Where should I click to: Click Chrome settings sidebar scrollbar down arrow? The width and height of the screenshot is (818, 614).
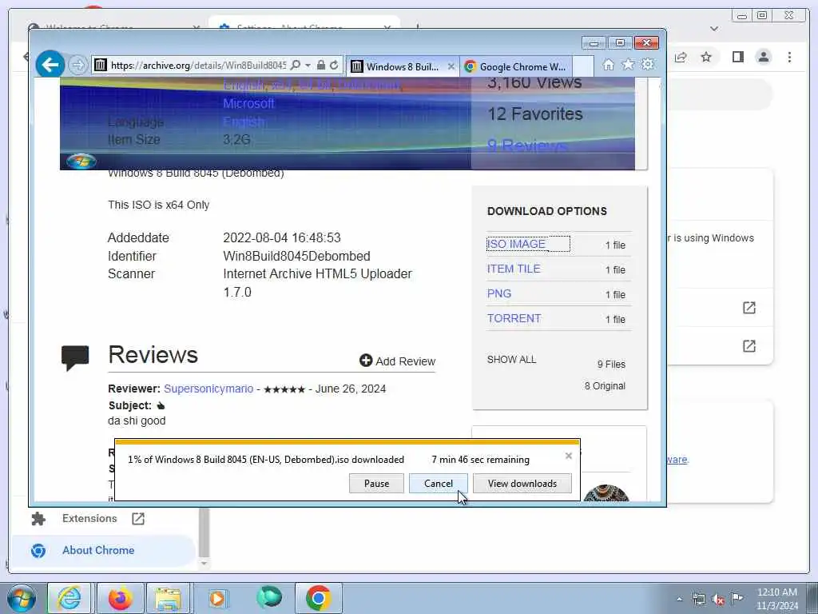coord(204,564)
